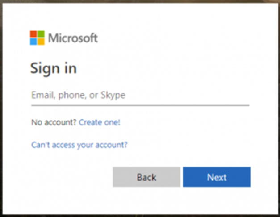Click the Microsoft wordmark text
The height and width of the screenshot is (217, 280).
click(x=73, y=38)
